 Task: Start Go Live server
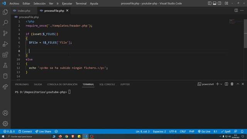pos(204,131)
